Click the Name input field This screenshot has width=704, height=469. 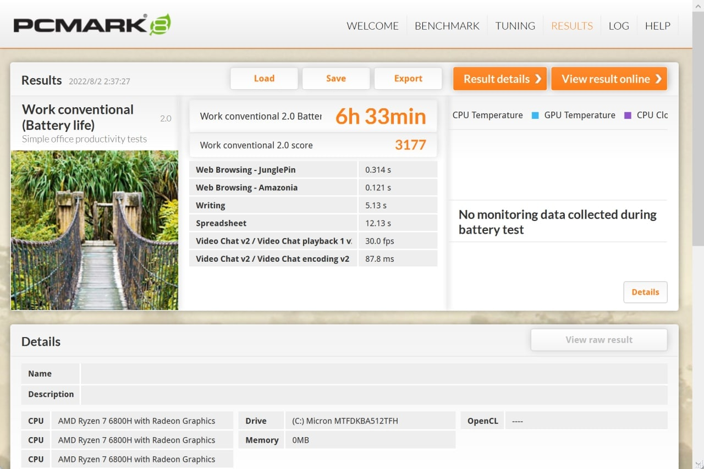[x=374, y=374]
